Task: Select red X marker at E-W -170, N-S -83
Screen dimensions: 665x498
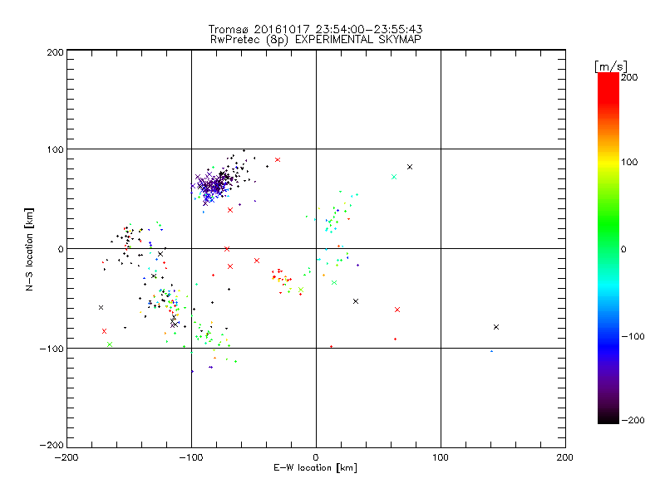Action: pos(105,331)
